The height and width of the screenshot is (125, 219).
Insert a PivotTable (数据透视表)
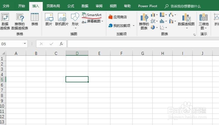(x=5, y=21)
